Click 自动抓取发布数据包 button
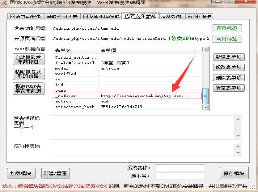 point(28,59)
